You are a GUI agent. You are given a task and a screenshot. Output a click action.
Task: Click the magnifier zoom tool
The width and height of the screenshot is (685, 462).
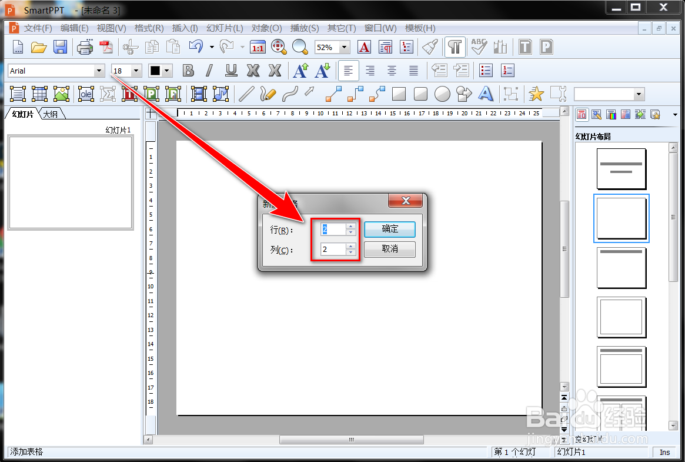click(300, 46)
